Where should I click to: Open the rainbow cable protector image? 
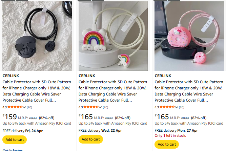pos(113,36)
